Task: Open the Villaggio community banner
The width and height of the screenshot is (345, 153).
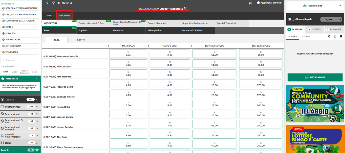Action: pyautogui.click(x=315, y=104)
